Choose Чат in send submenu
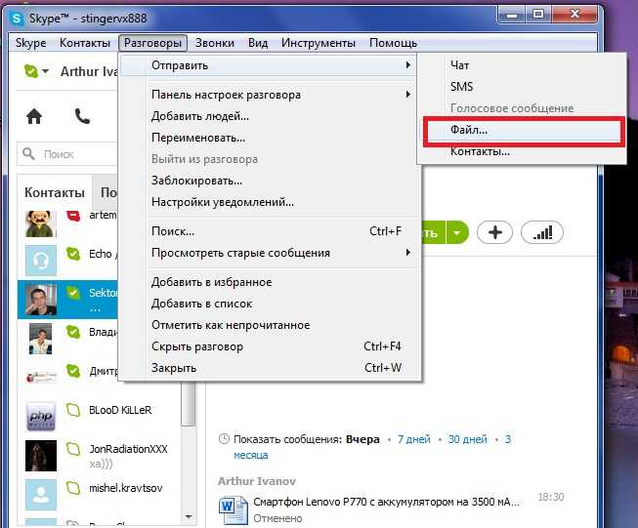638x528 pixels. 522,65
